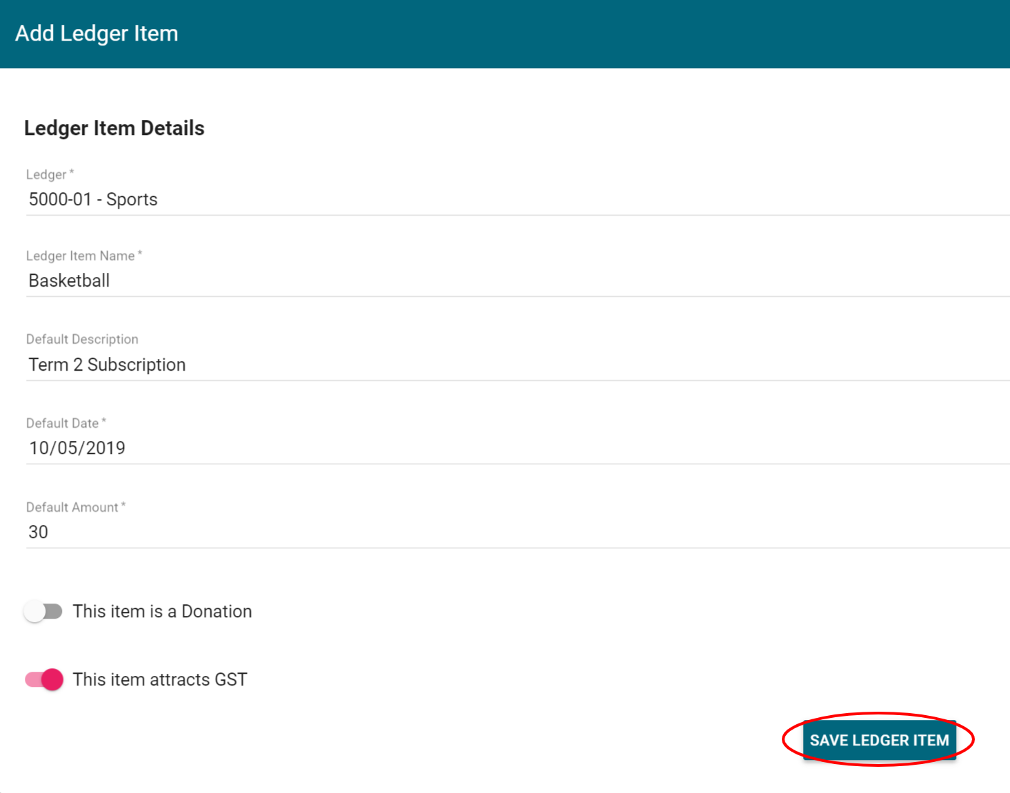Click the Ledger Item Details heading
The image size is (1010, 793).
click(x=114, y=127)
